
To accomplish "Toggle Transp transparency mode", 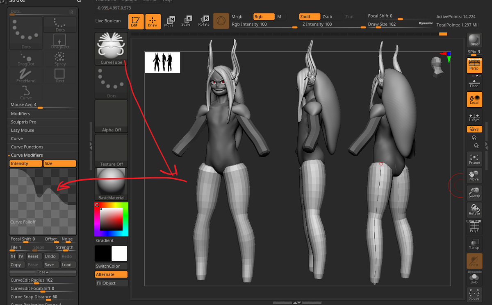I will click(x=474, y=244).
